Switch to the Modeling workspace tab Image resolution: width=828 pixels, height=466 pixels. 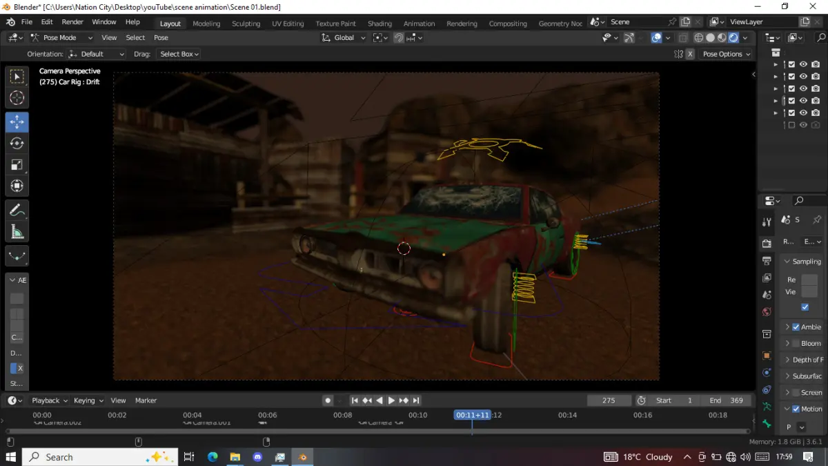(206, 23)
